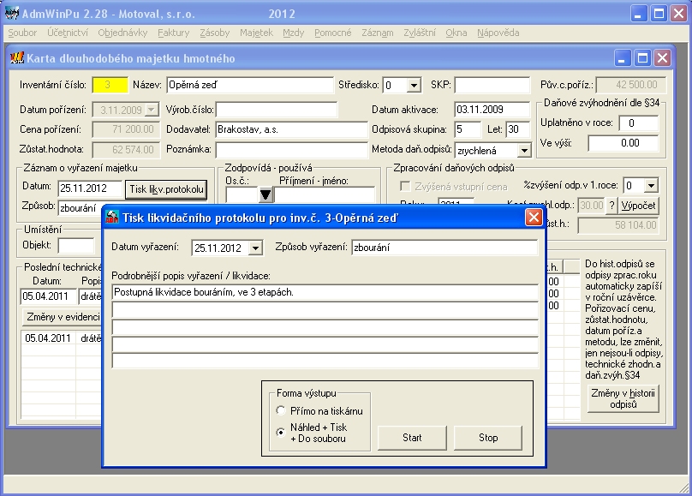692x496 pixels.
Task: Click the Odpisová skupina field
Action: click(x=468, y=129)
